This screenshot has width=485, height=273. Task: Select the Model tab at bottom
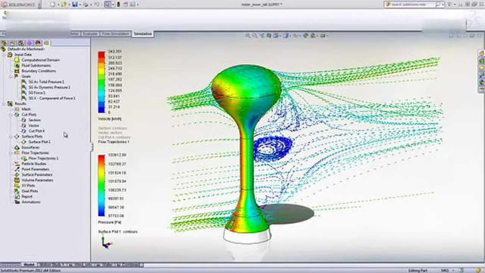tap(29, 265)
